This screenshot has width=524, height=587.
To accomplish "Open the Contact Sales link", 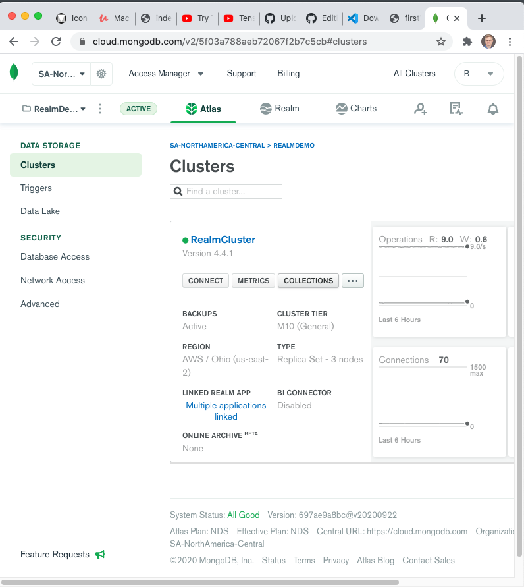I will (429, 561).
